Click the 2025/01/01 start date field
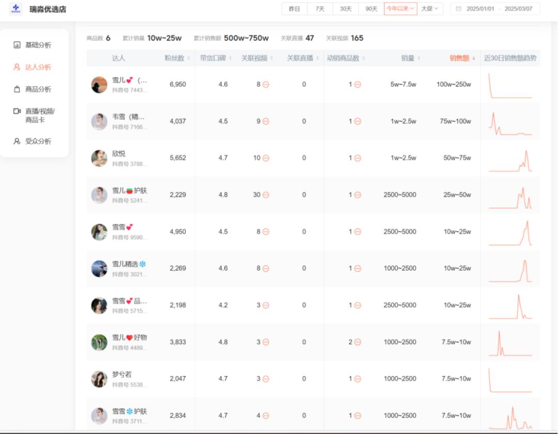Image resolution: width=558 pixels, height=434 pixels. click(480, 9)
